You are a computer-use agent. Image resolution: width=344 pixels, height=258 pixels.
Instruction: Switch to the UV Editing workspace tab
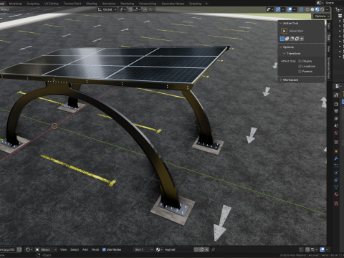52,4
